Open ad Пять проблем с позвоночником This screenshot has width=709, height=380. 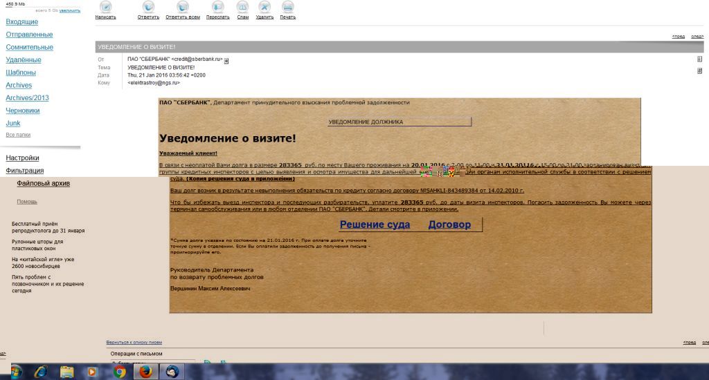click(48, 284)
